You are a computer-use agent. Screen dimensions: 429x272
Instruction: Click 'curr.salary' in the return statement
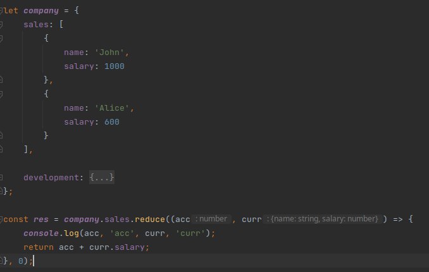[117, 247]
